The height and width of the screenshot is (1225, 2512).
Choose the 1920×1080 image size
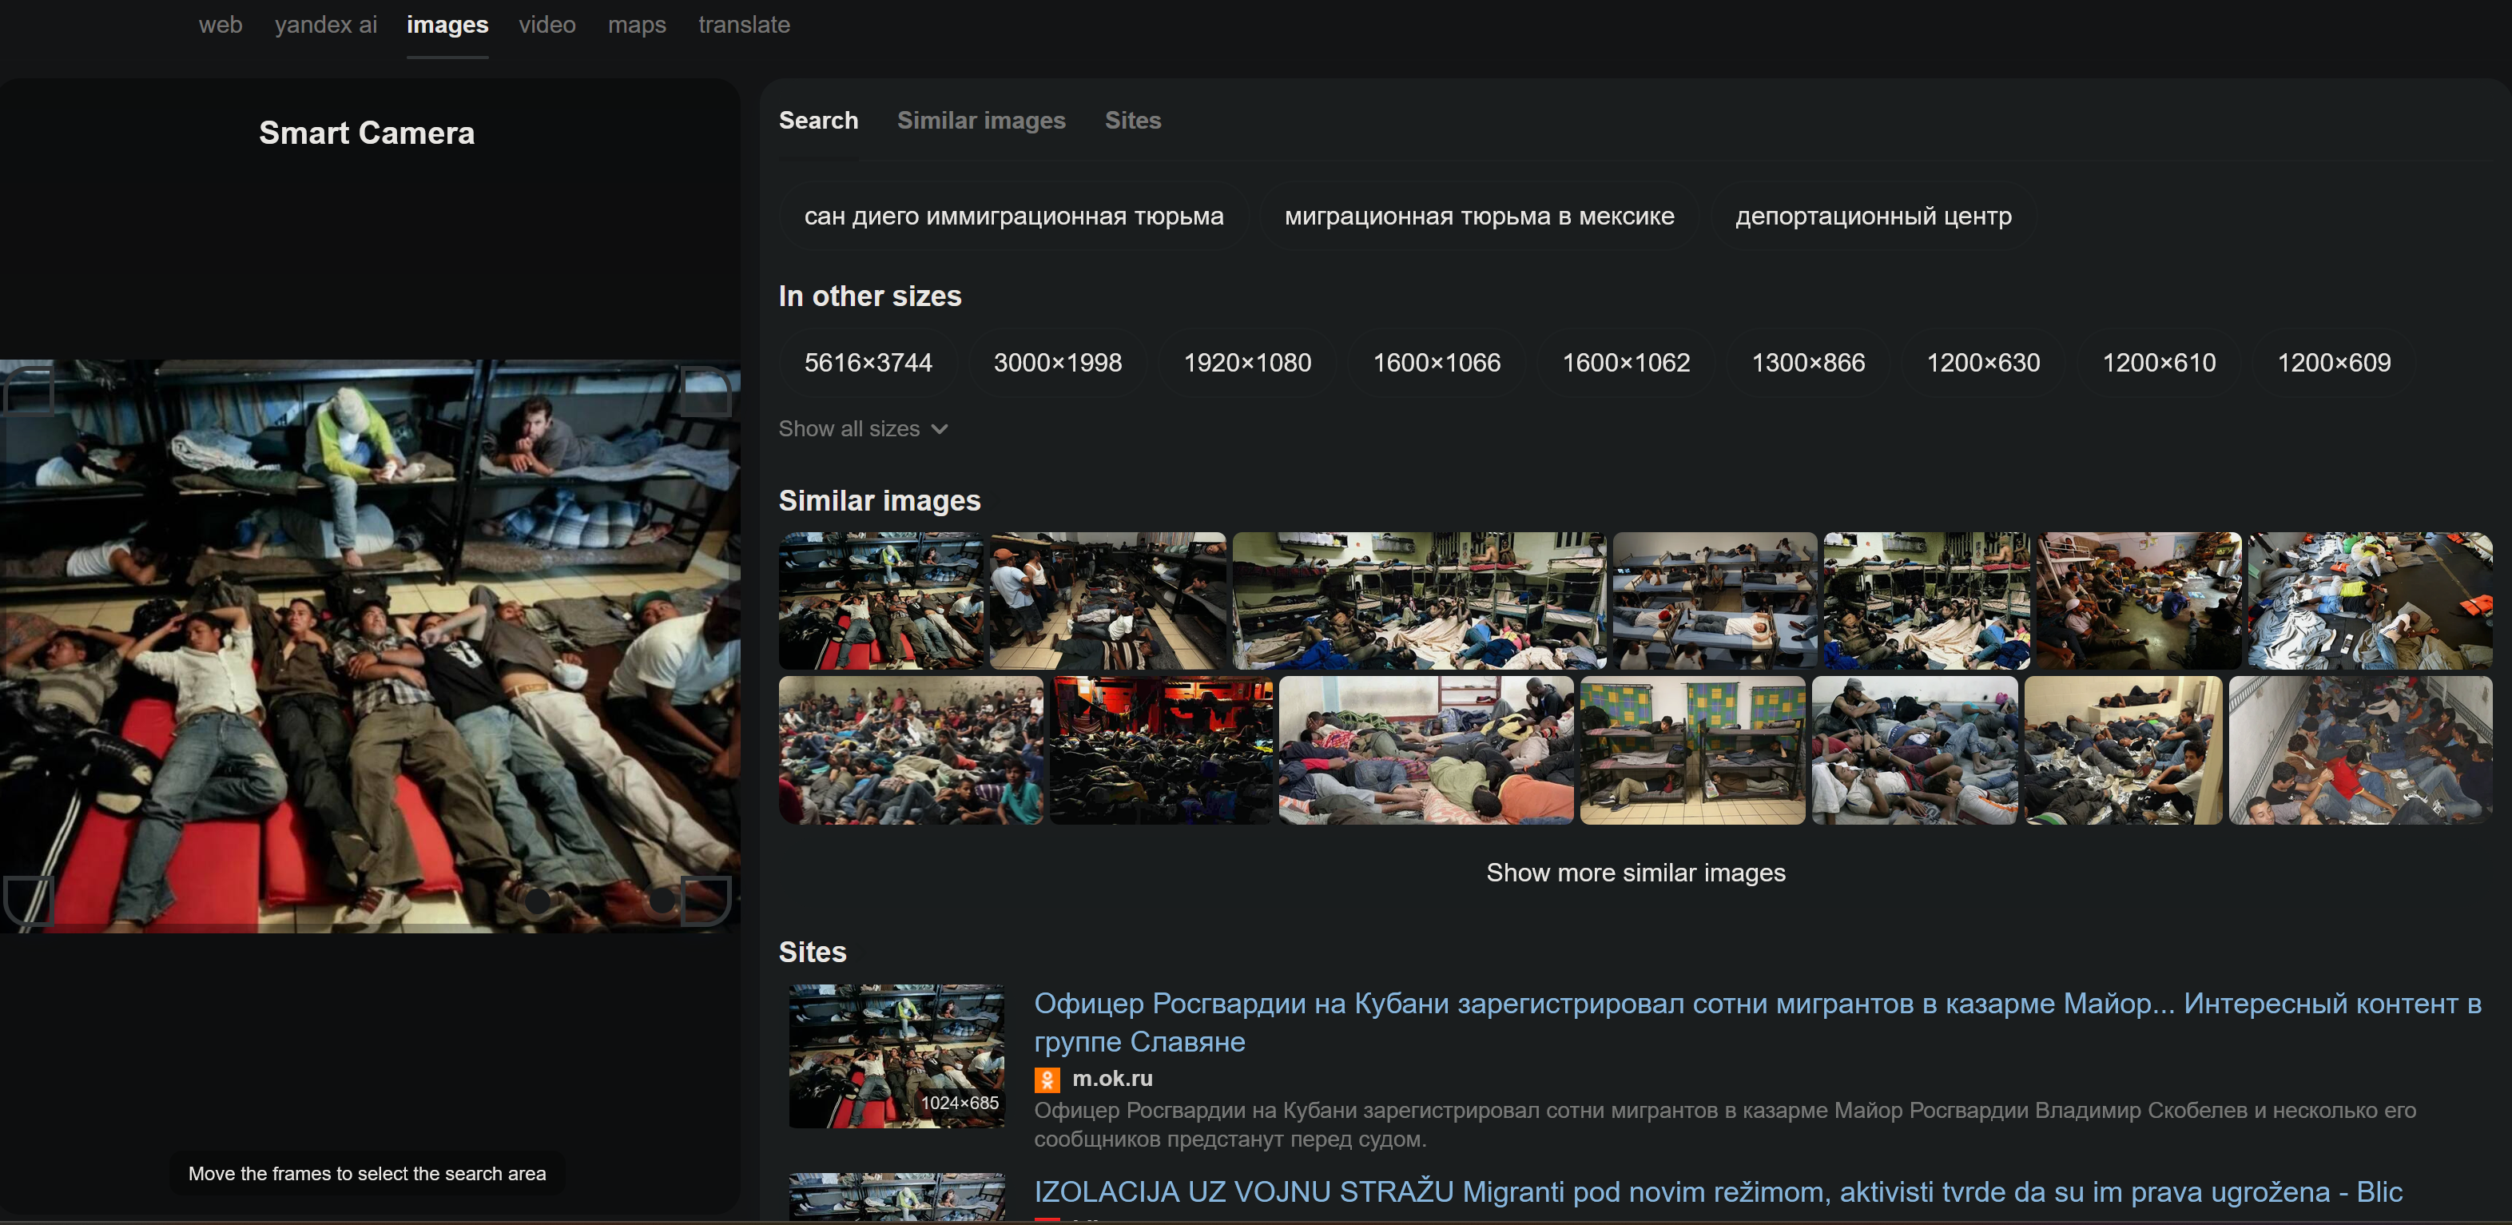(x=1247, y=363)
